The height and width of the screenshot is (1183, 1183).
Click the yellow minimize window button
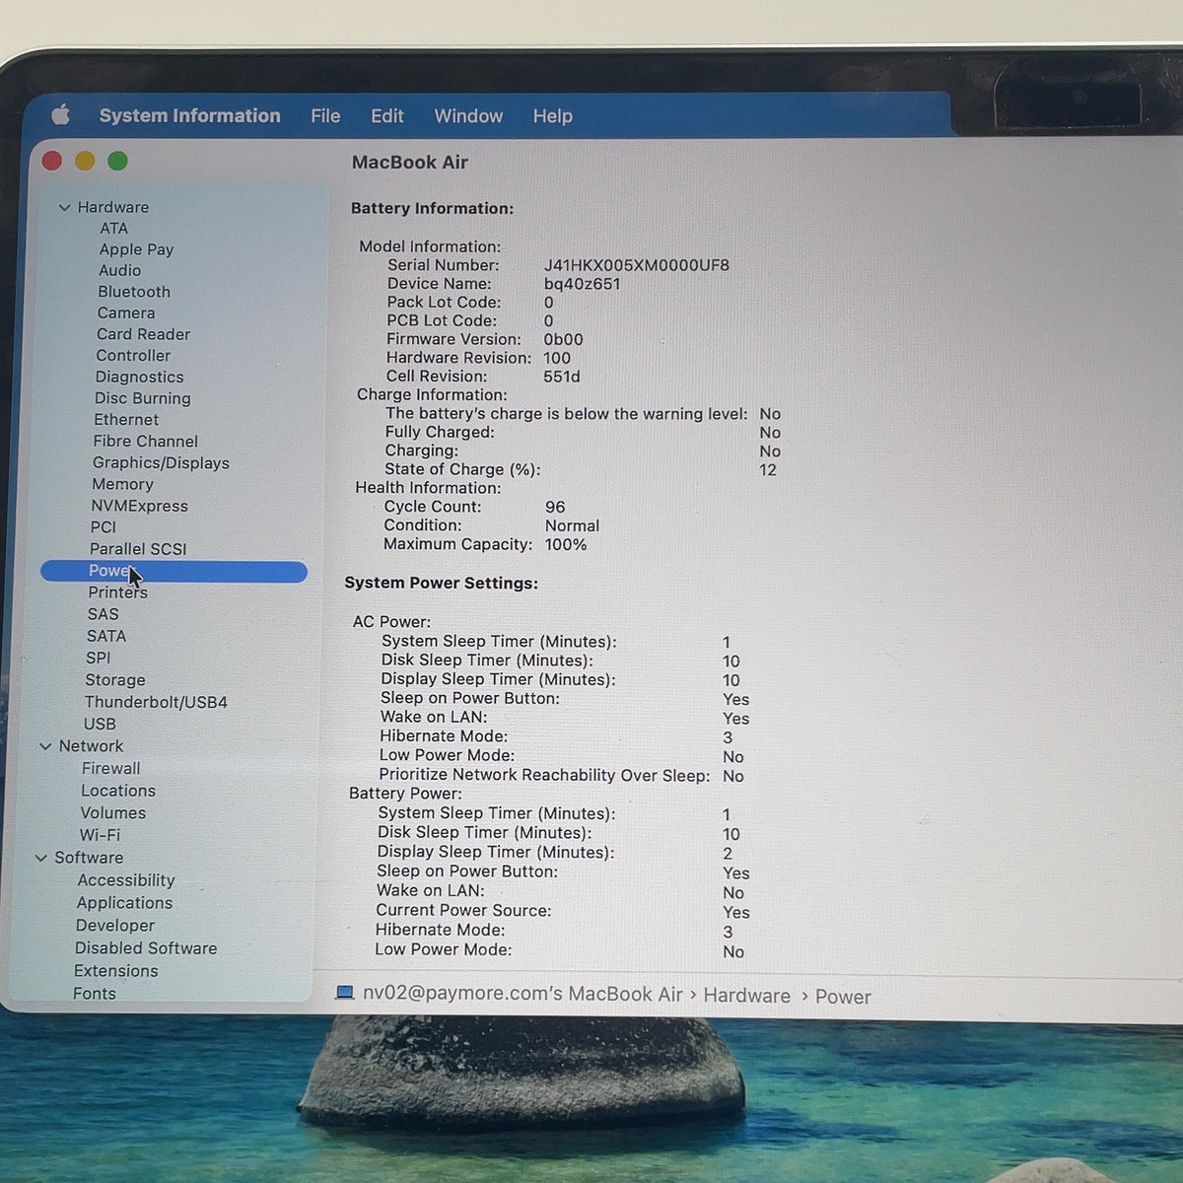pos(85,161)
